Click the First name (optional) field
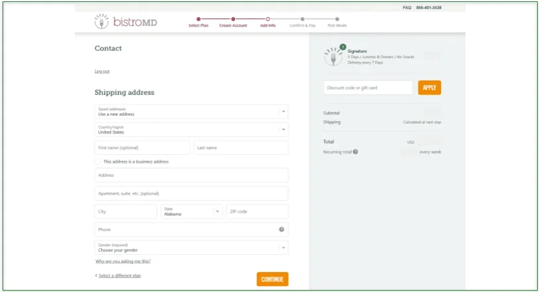This screenshot has width=539, height=292. [x=142, y=148]
